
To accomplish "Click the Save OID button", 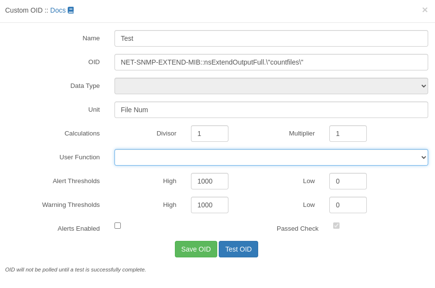I will pos(196,249).
